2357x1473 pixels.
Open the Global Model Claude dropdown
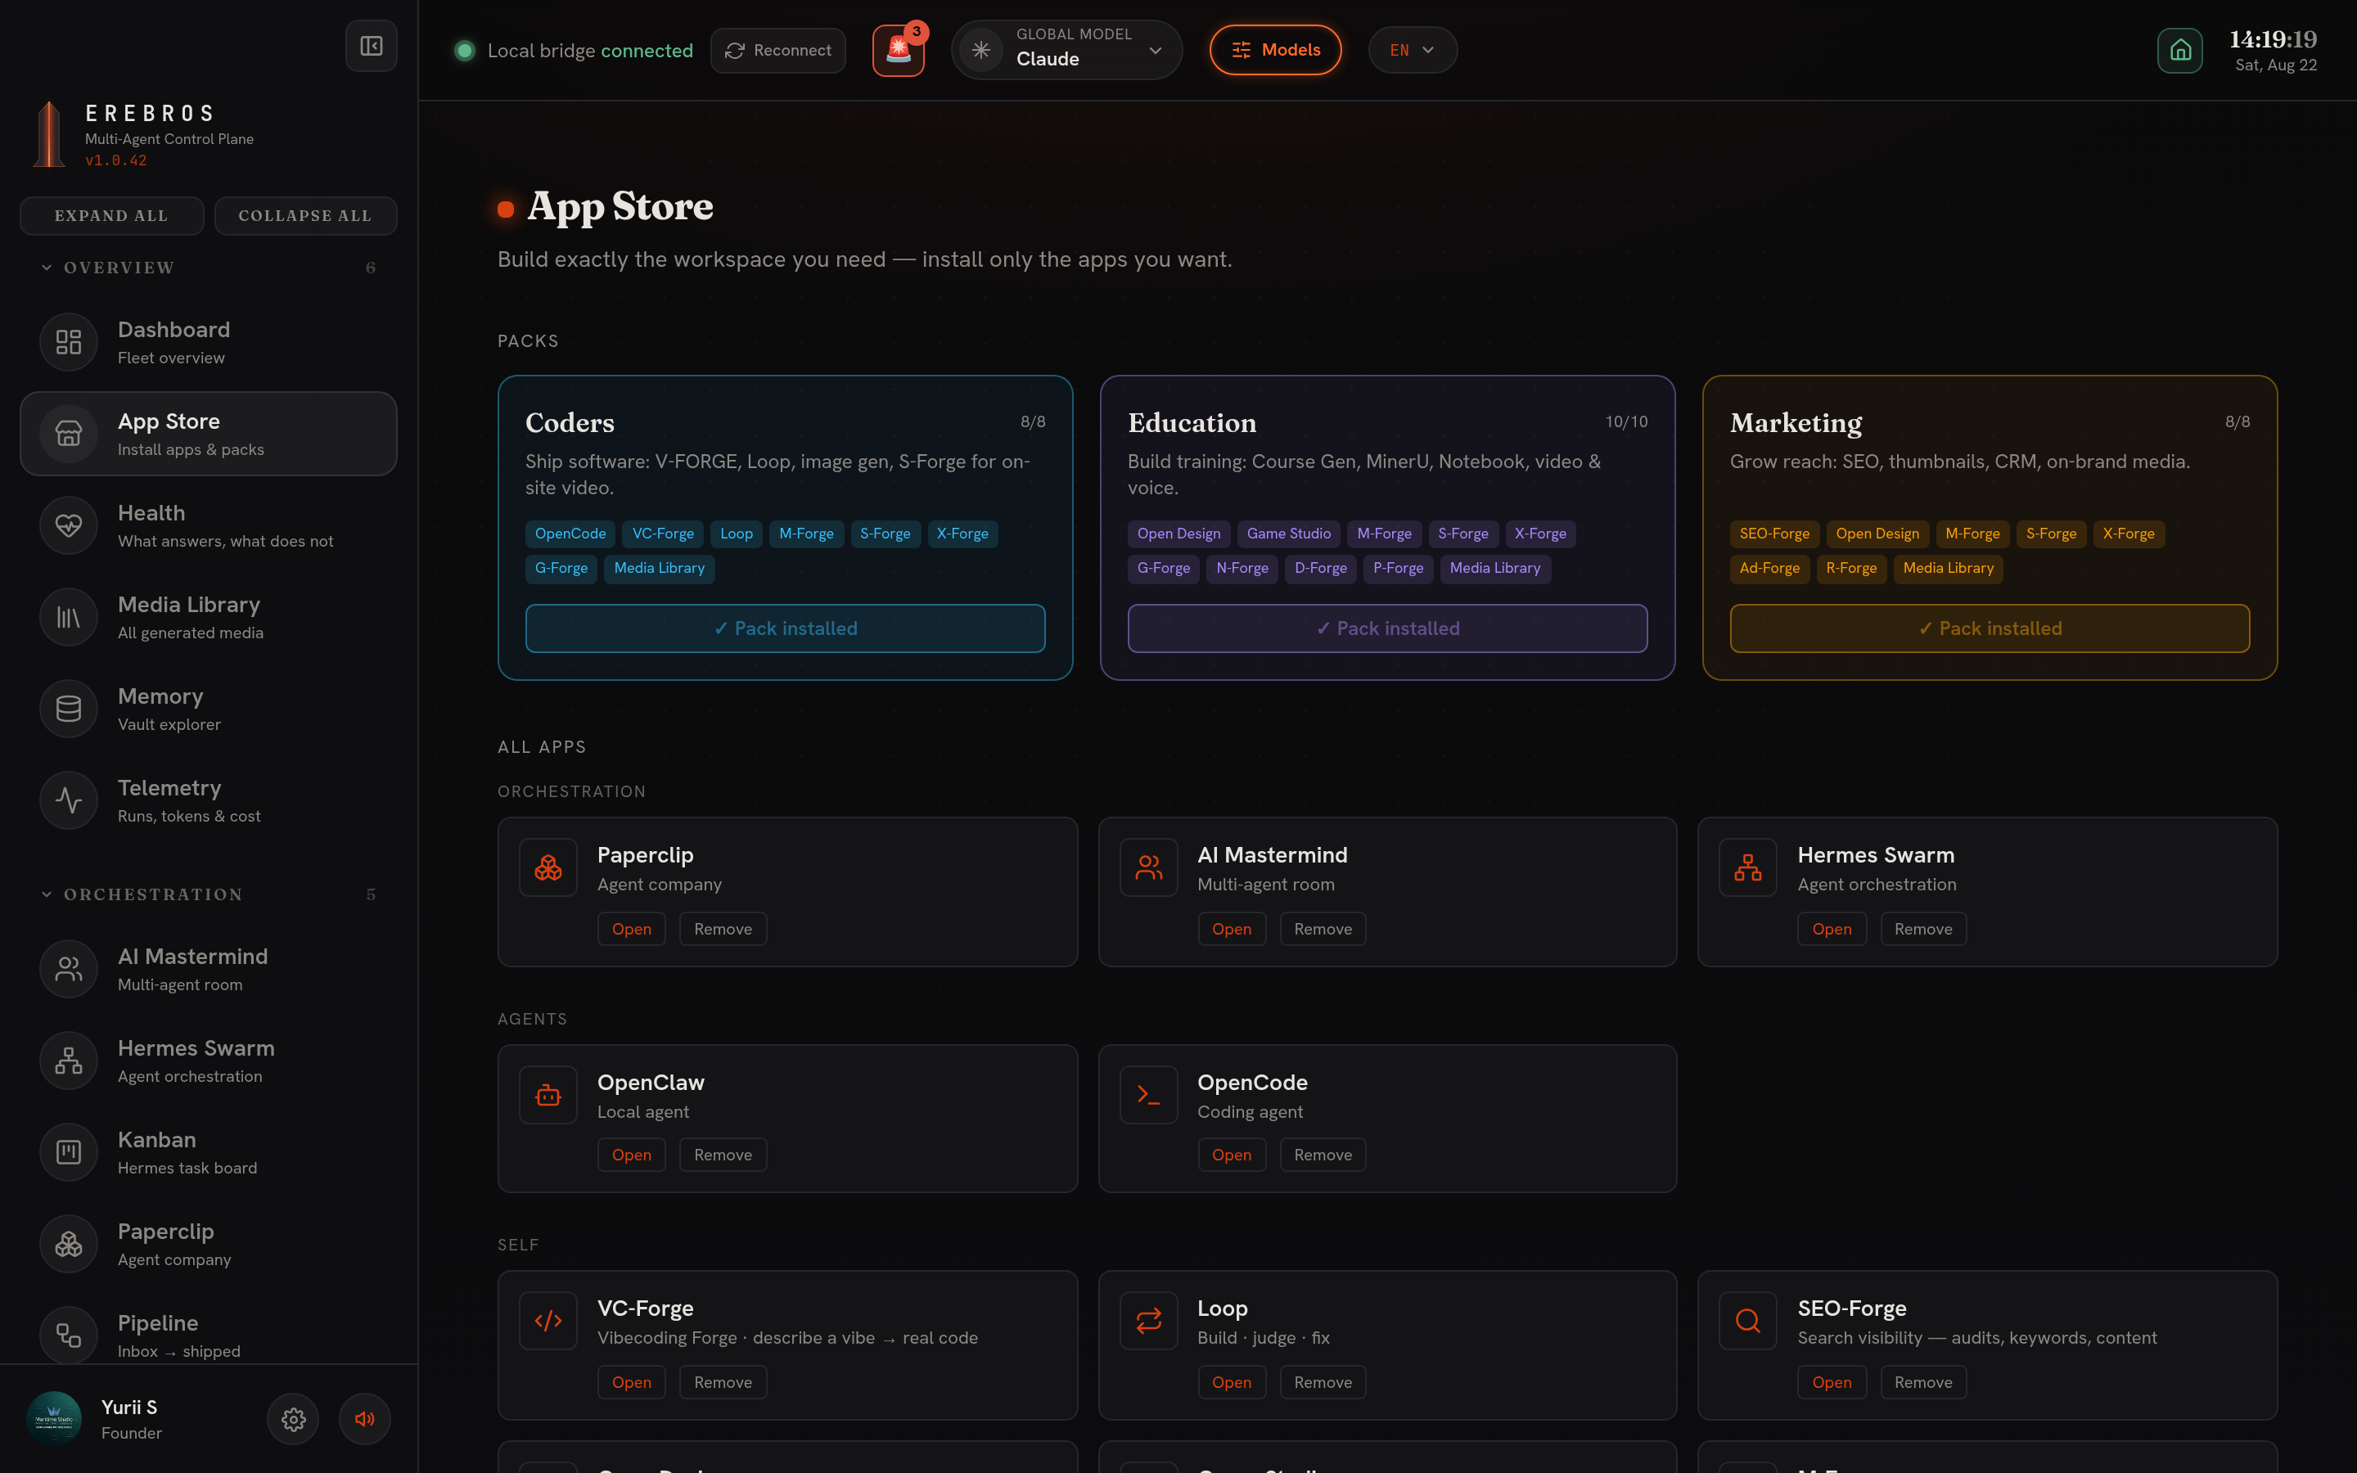(1067, 50)
